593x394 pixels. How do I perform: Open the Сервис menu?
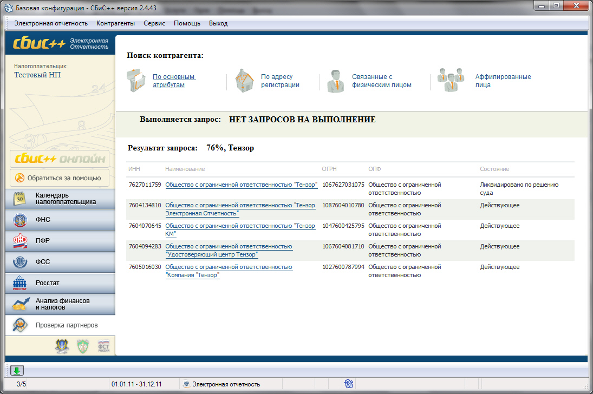154,23
